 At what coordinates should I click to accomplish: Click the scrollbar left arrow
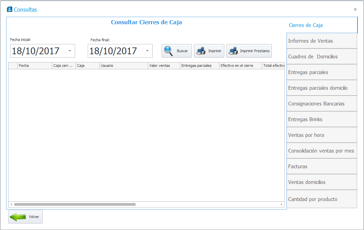point(11,204)
